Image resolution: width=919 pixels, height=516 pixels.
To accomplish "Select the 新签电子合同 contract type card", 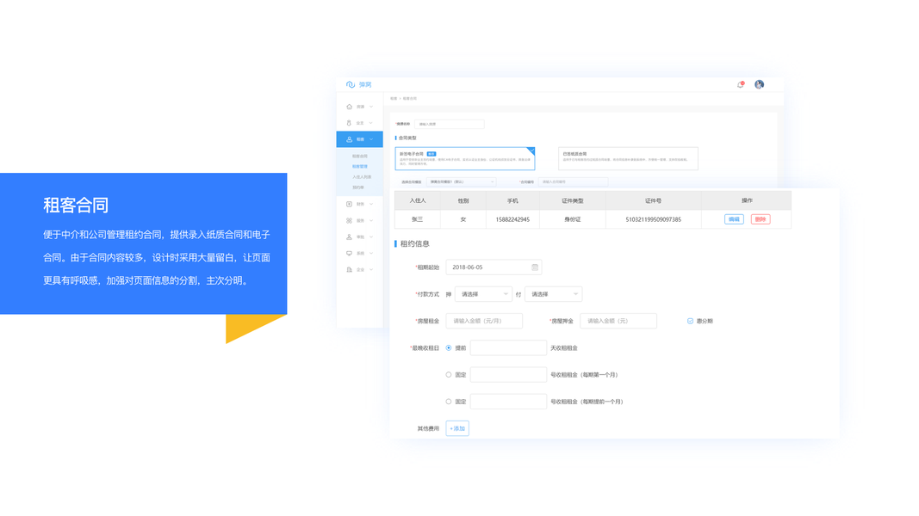I will (465, 158).
